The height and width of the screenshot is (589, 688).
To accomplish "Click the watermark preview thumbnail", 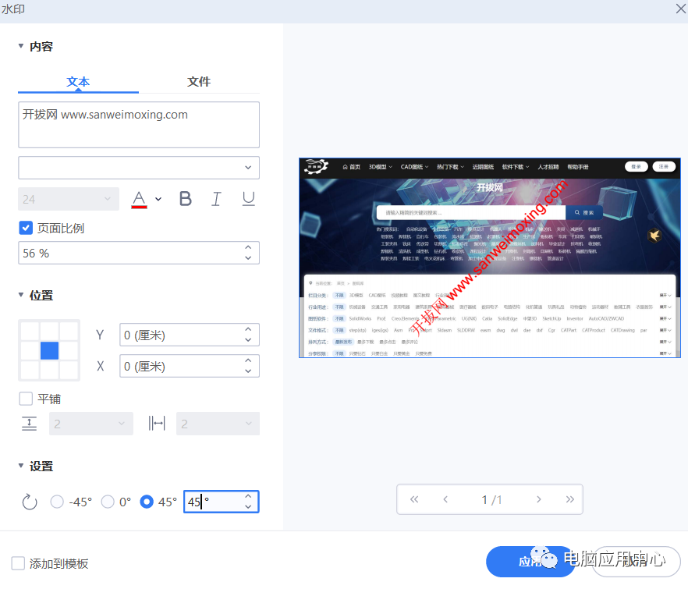I will (490, 257).
